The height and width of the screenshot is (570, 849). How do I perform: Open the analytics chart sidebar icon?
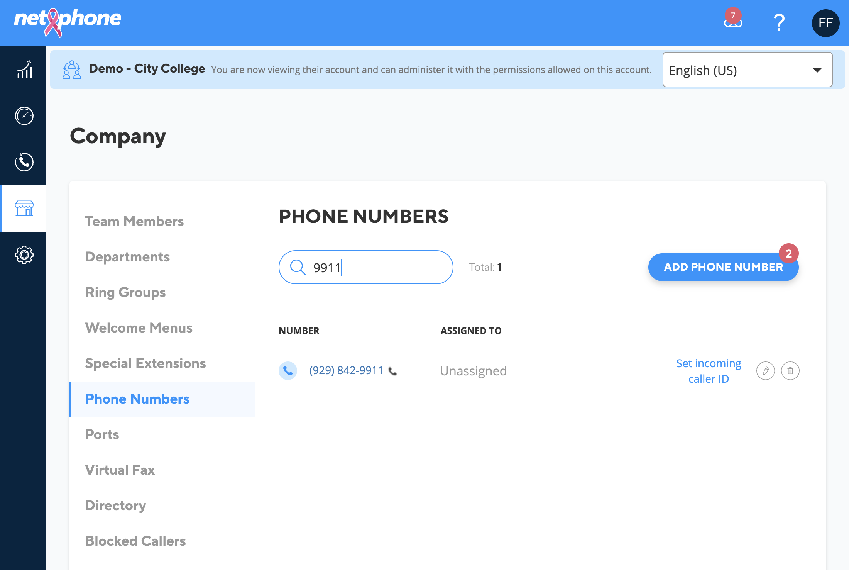24,70
